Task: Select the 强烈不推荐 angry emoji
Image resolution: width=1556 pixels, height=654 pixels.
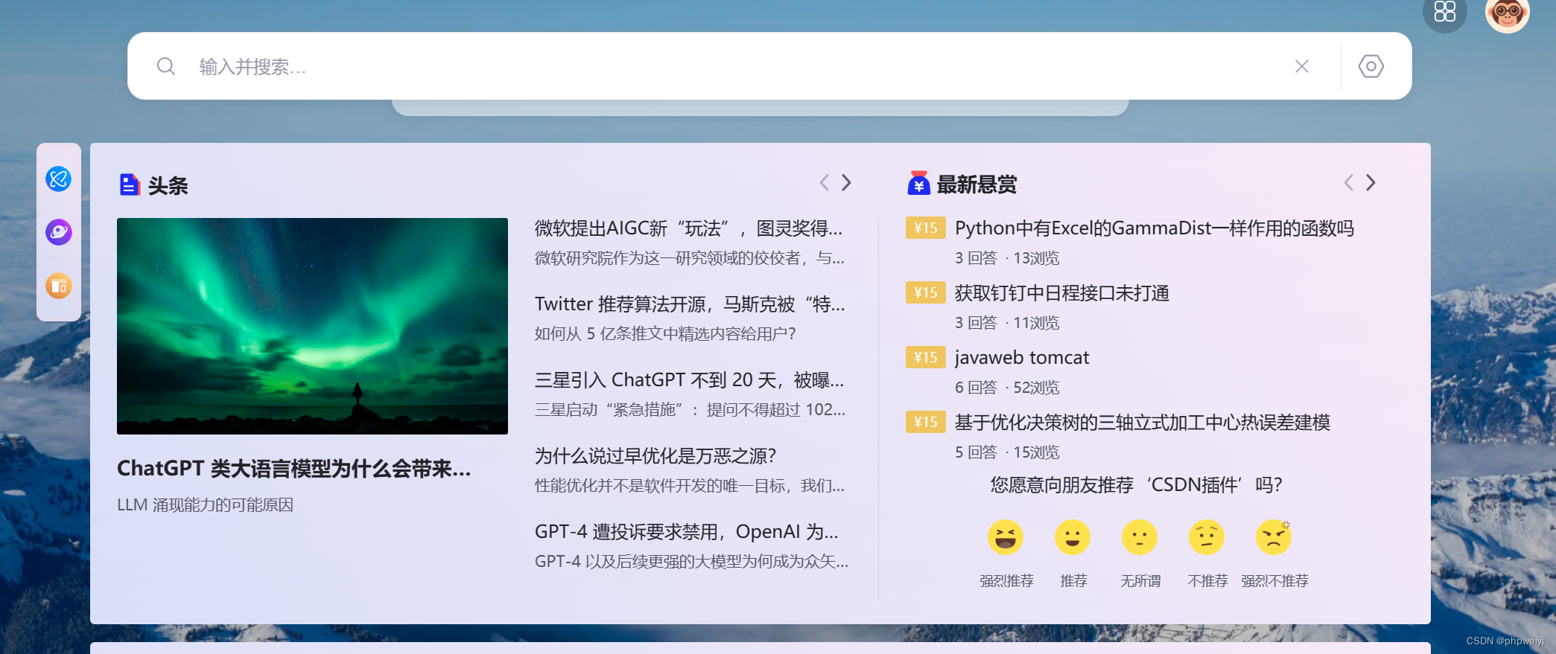Action: point(1274,537)
